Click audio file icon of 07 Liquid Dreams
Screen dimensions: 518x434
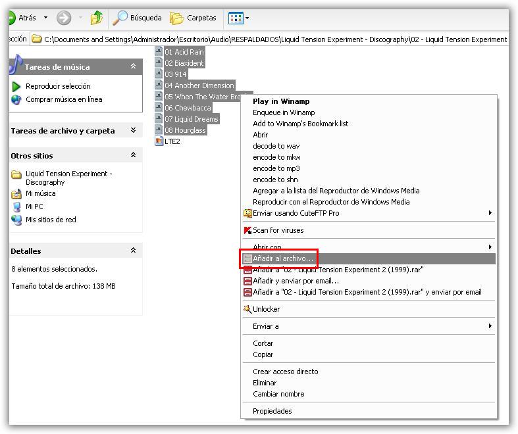(159, 118)
